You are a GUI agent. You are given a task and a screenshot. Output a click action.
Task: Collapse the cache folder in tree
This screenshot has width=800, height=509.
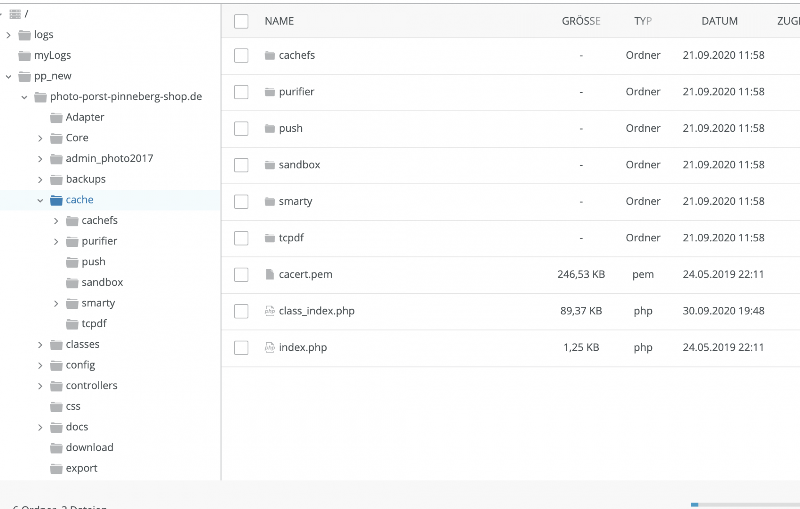coord(40,201)
